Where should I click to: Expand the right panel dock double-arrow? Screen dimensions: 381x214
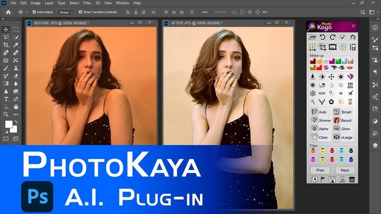click(x=378, y=19)
